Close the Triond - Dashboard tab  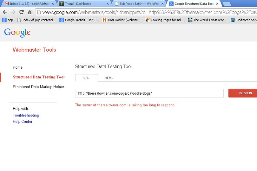[108, 3]
